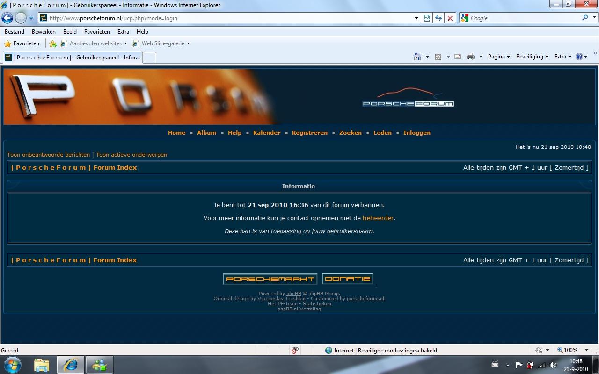Screen dimensions: 599x374
Task: Click the Home toolbar icon
Action: click(x=417, y=57)
